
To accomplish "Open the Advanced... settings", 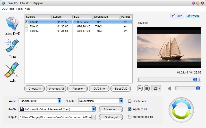I will click(x=111, y=109).
